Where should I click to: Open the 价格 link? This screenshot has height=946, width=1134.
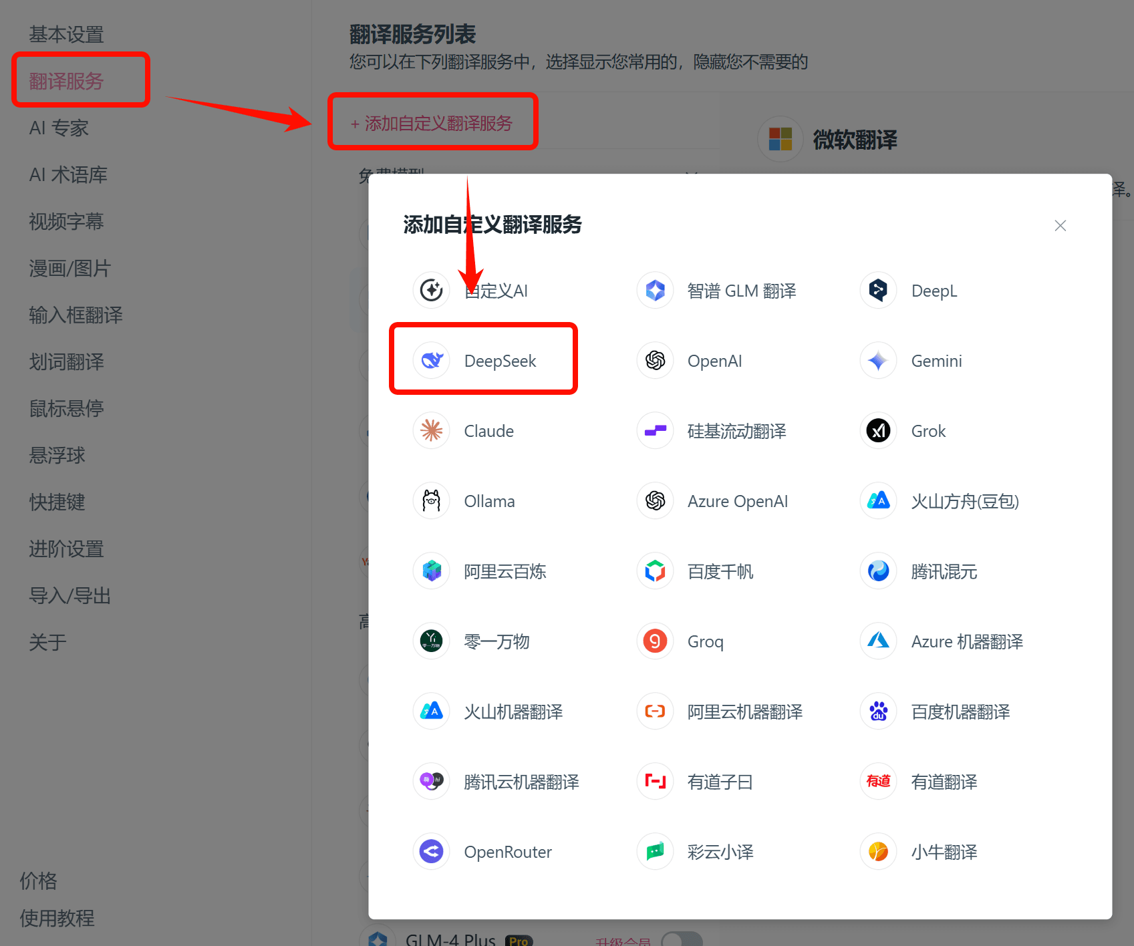point(38,881)
